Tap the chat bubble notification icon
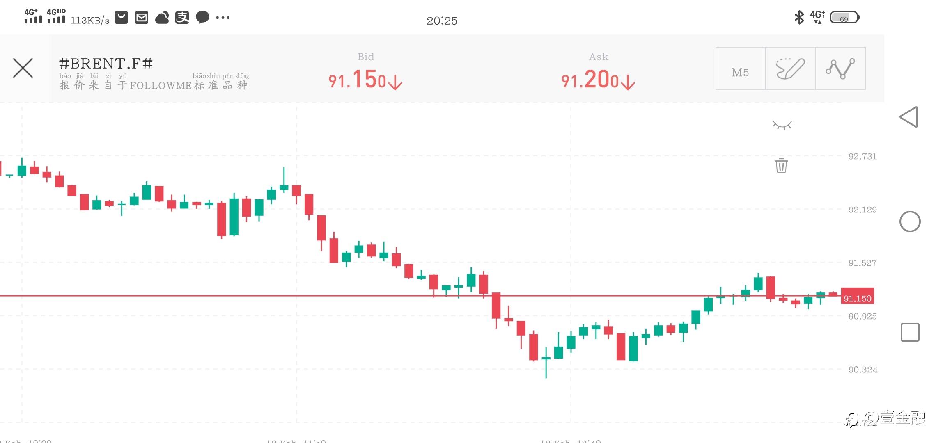936x443 pixels. click(202, 18)
